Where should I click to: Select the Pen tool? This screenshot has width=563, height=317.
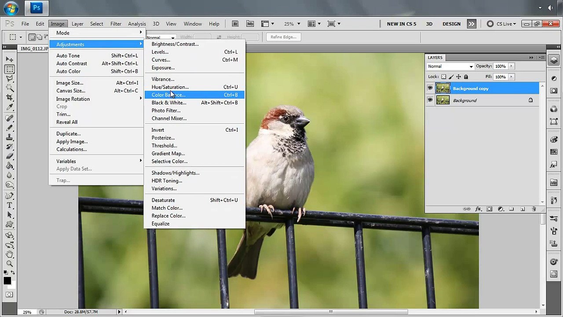(10, 196)
